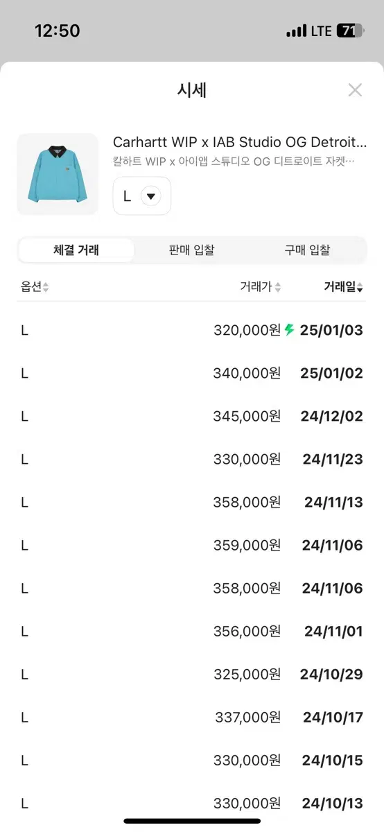Switch to the 판매 입찰 tab

click(191, 250)
